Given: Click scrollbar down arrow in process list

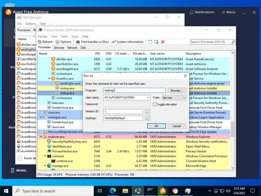Looking at the screenshot, I should [232, 168].
